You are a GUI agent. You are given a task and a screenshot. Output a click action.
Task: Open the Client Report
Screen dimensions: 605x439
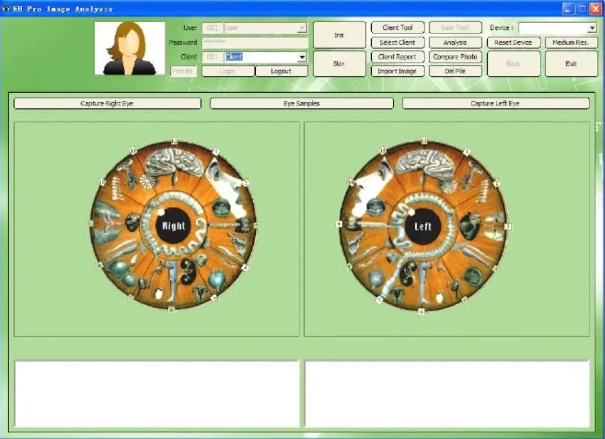(398, 57)
